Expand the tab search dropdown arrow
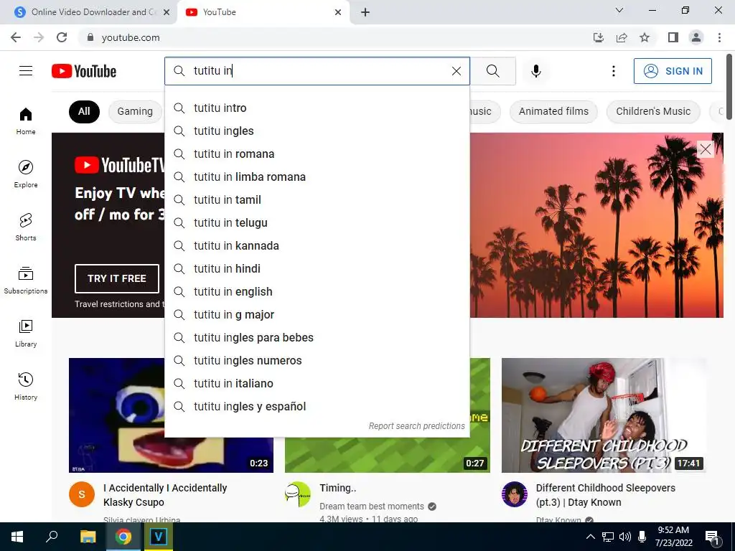Image resolution: width=735 pixels, height=551 pixels. coord(619,10)
